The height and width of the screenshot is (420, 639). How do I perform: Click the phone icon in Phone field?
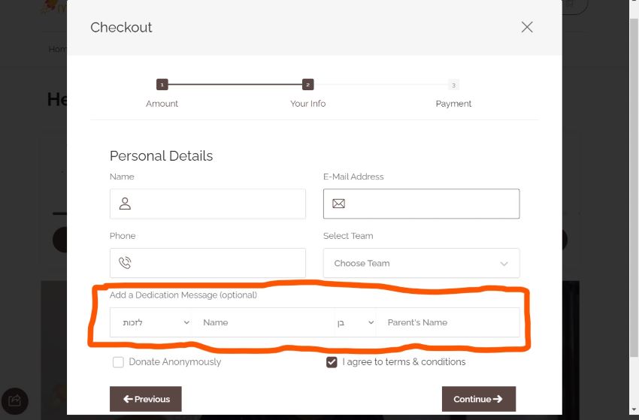click(126, 263)
